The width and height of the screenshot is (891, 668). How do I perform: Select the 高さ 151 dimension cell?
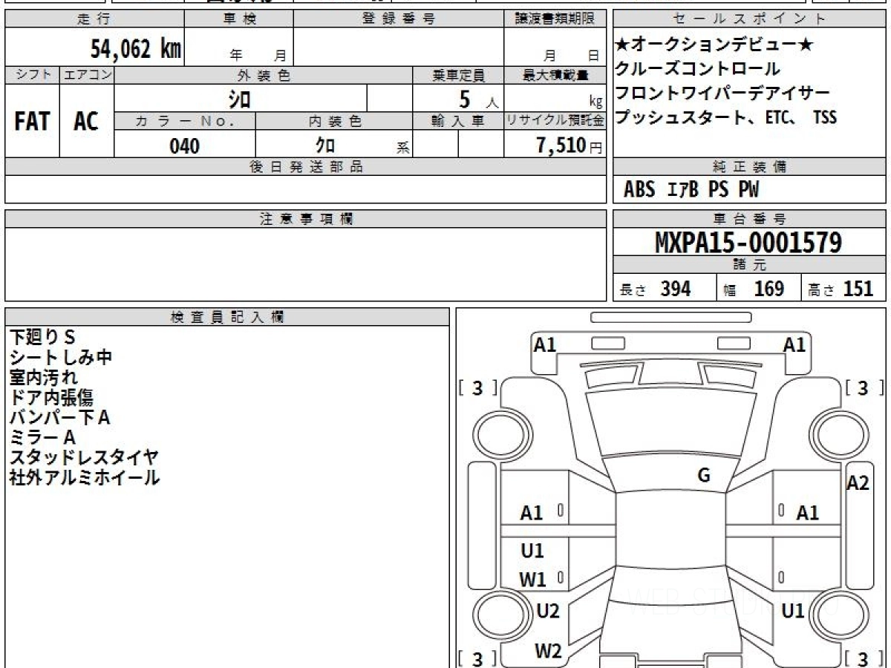tap(843, 289)
